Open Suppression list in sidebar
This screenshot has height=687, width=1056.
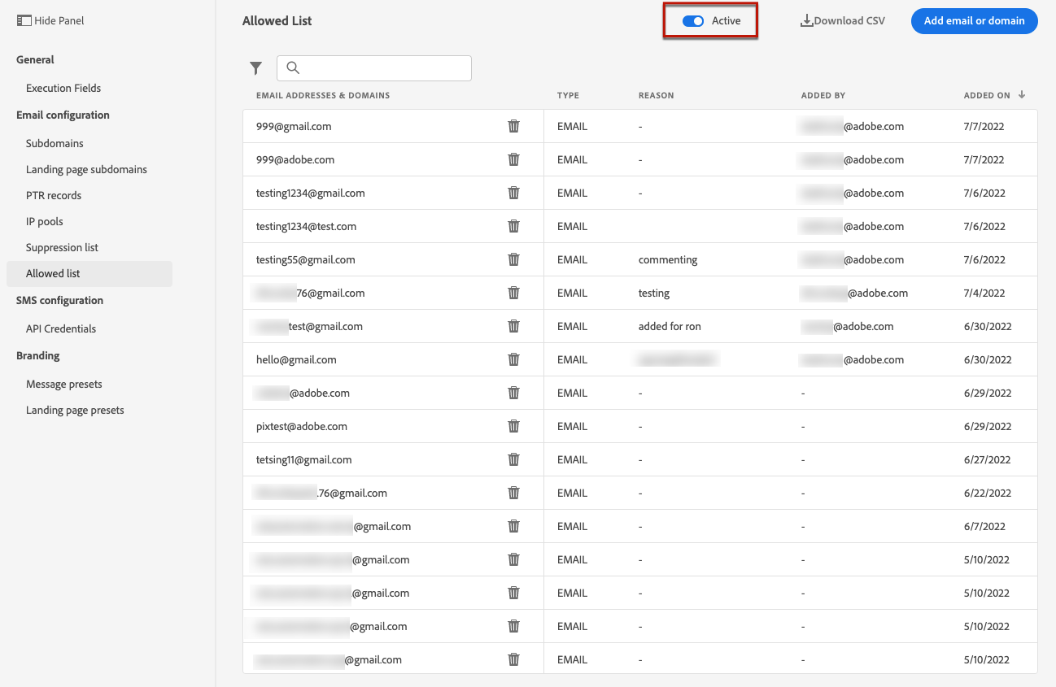pos(62,247)
